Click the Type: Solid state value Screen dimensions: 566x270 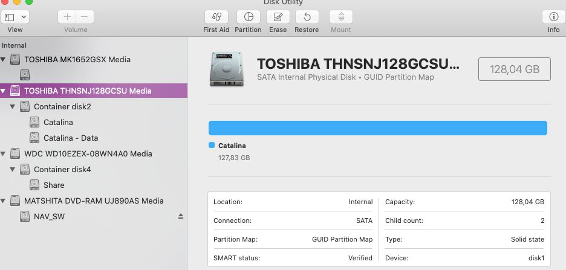click(x=528, y=239)
